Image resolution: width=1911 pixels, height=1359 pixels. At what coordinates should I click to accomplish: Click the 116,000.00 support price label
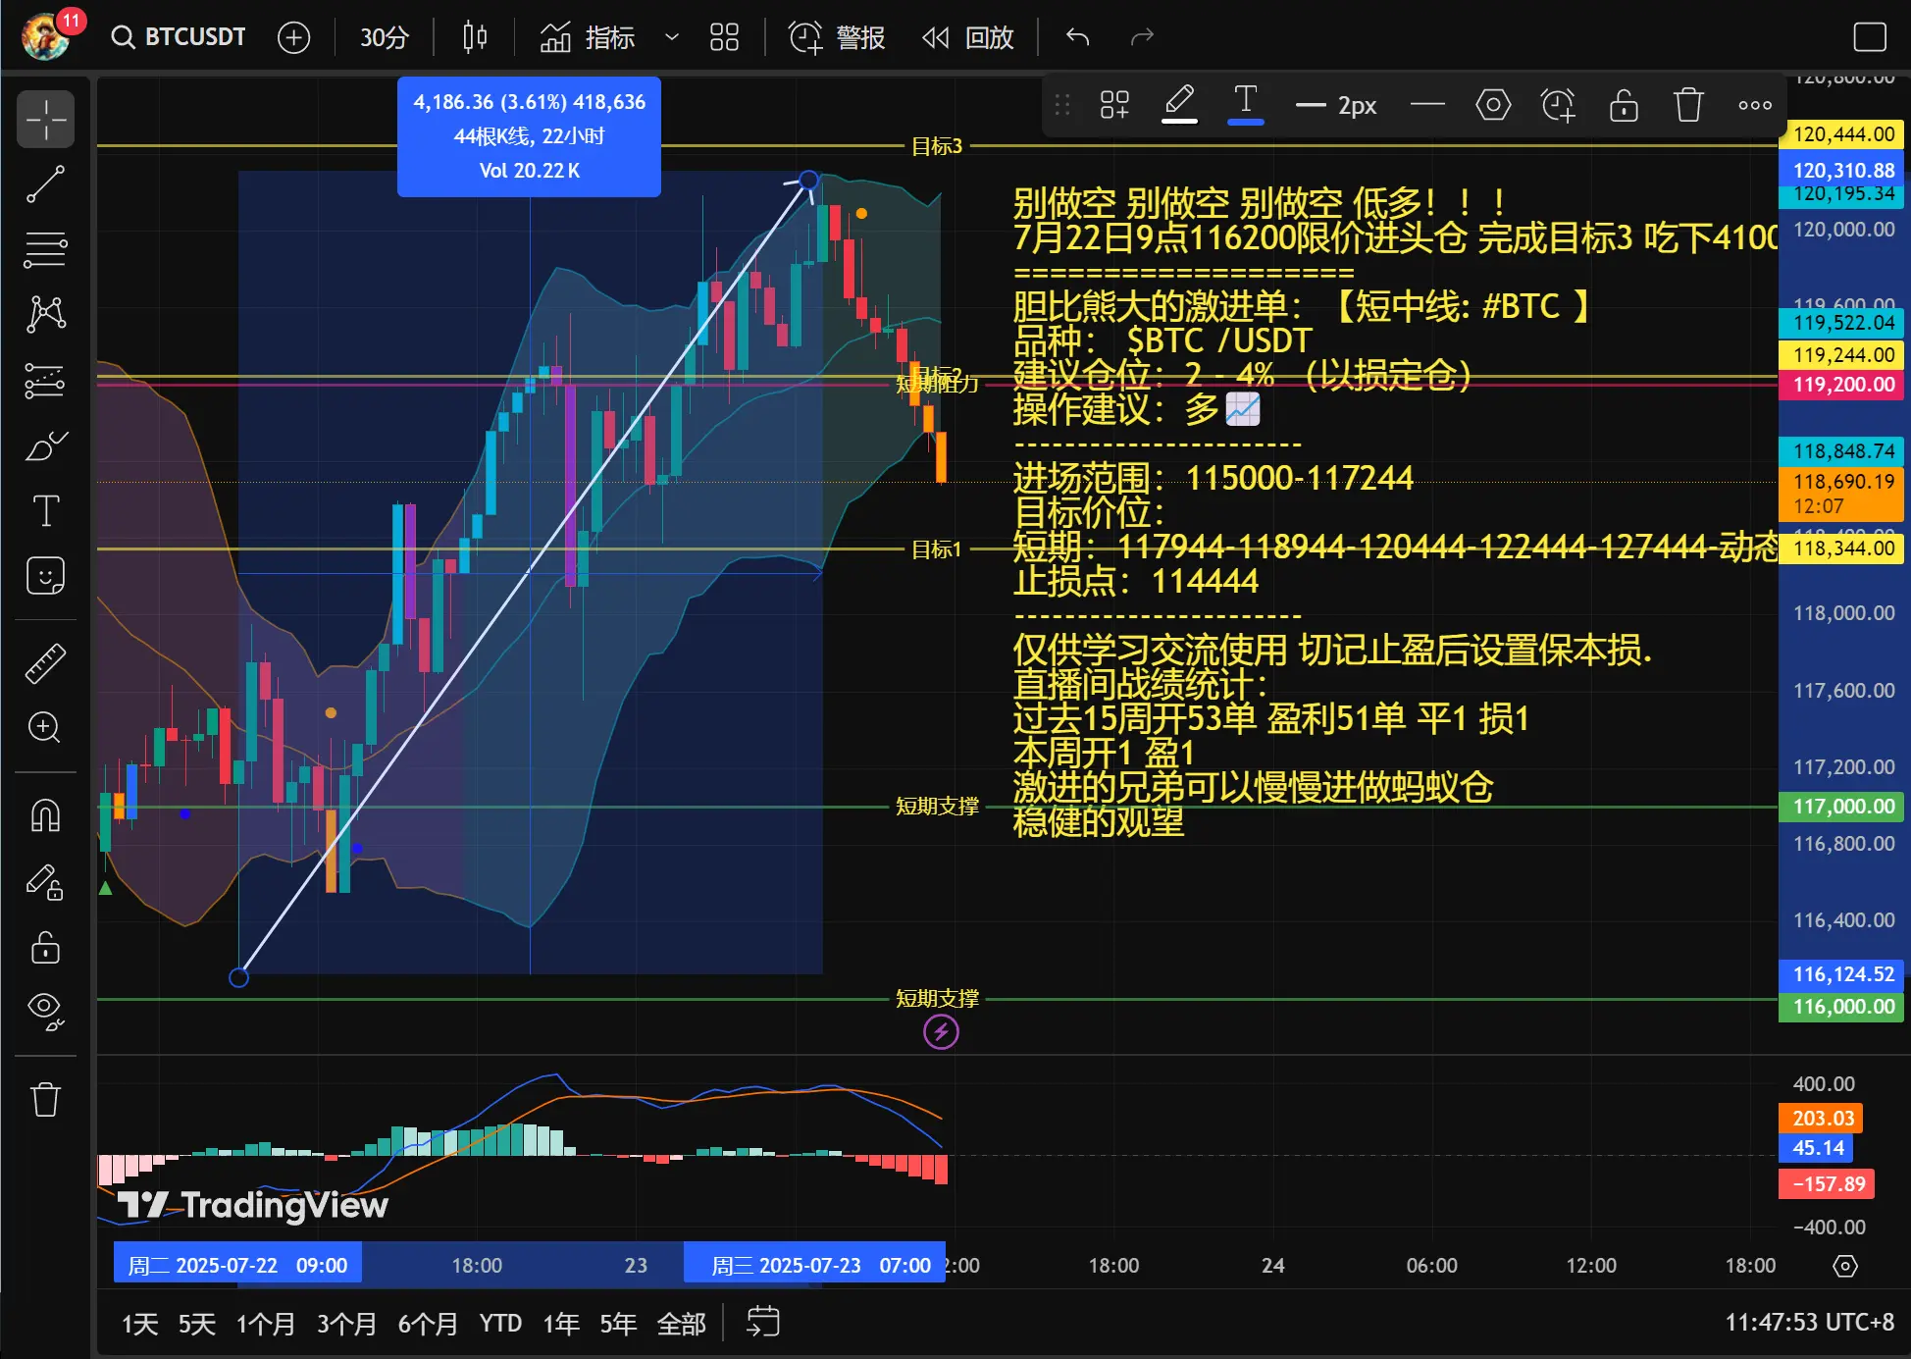pos(1841,1007)
